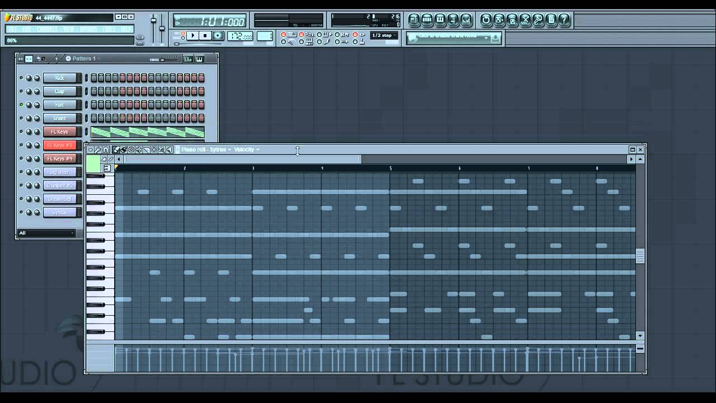Click the online news download icon

(x=496, y=38)
